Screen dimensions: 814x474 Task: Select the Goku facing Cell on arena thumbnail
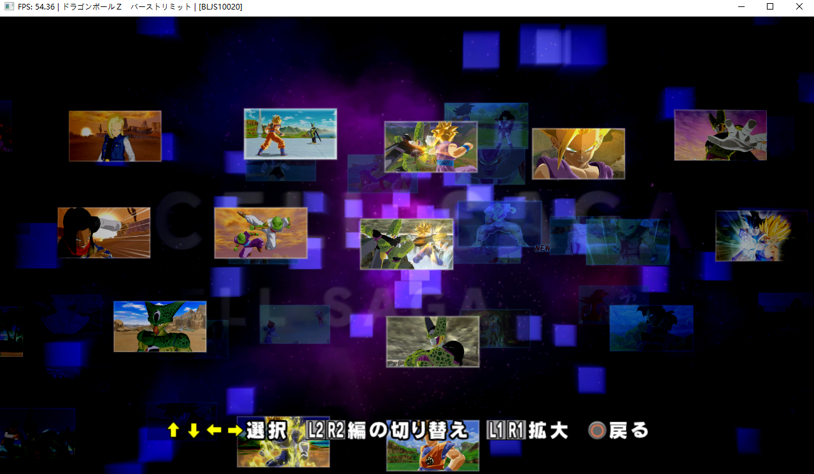point(290,134)
